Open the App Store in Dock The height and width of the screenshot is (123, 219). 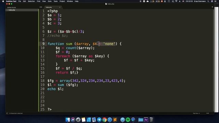pyautogui.click(x=123, y=120)
